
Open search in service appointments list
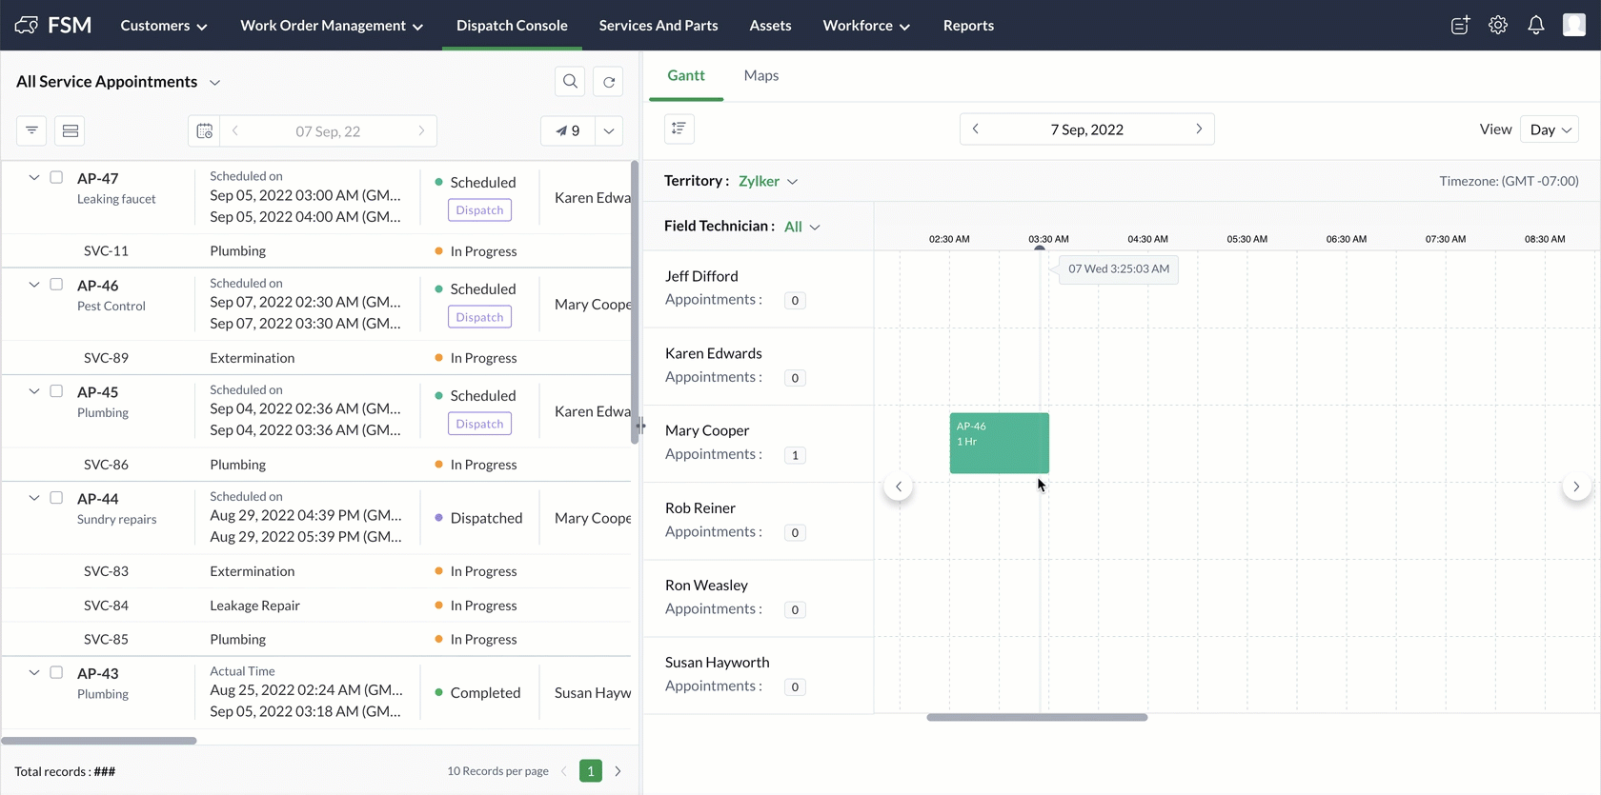[570, 82]
